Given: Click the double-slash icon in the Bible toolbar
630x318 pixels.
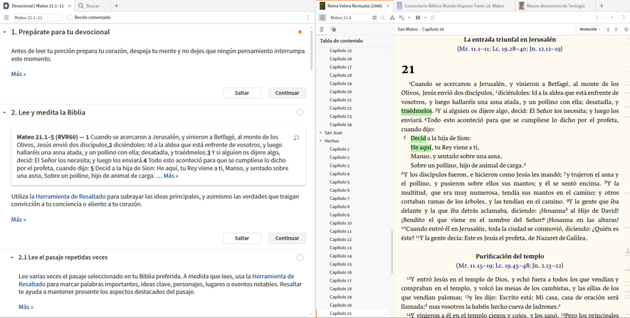Looking at the screenshot, I should click(433, 18).
